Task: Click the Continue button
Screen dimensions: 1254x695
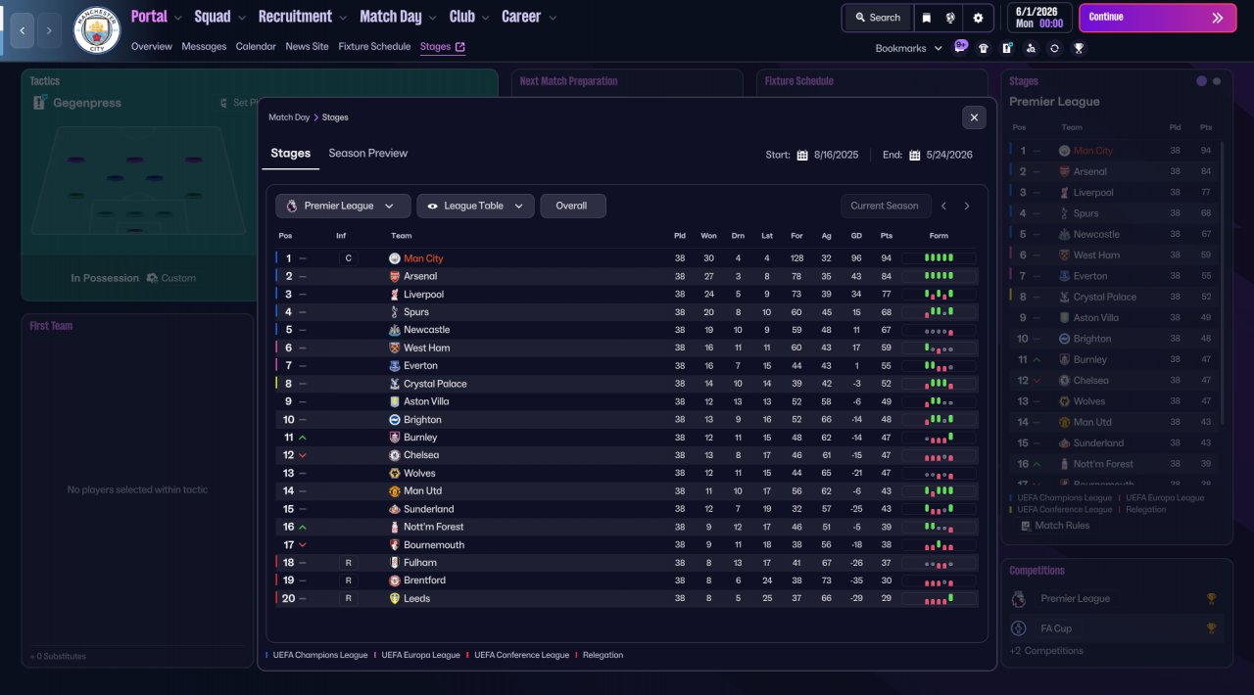Action: pyautogui.click(x=1158, y=18)
